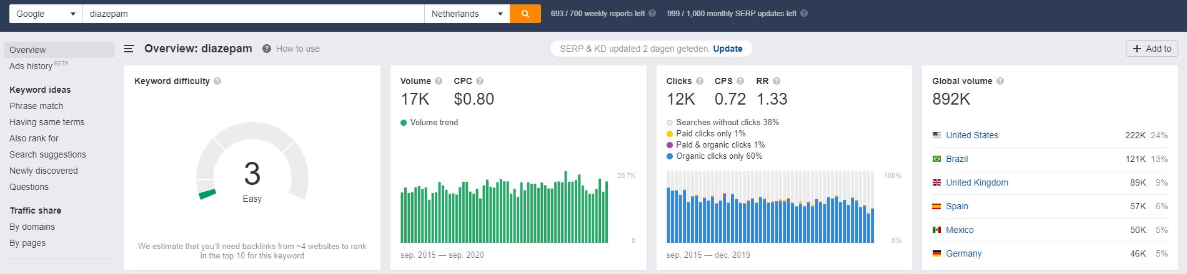Click the purple Paid & organic clicks dot
Image resolution: width=1187 pixels, height=274 pixels.
(670, 145)
